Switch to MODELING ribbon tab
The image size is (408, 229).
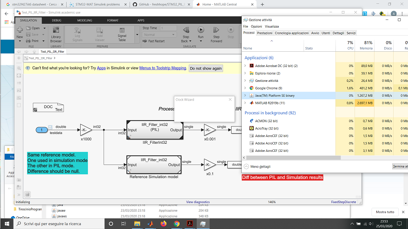click(84, 20)
